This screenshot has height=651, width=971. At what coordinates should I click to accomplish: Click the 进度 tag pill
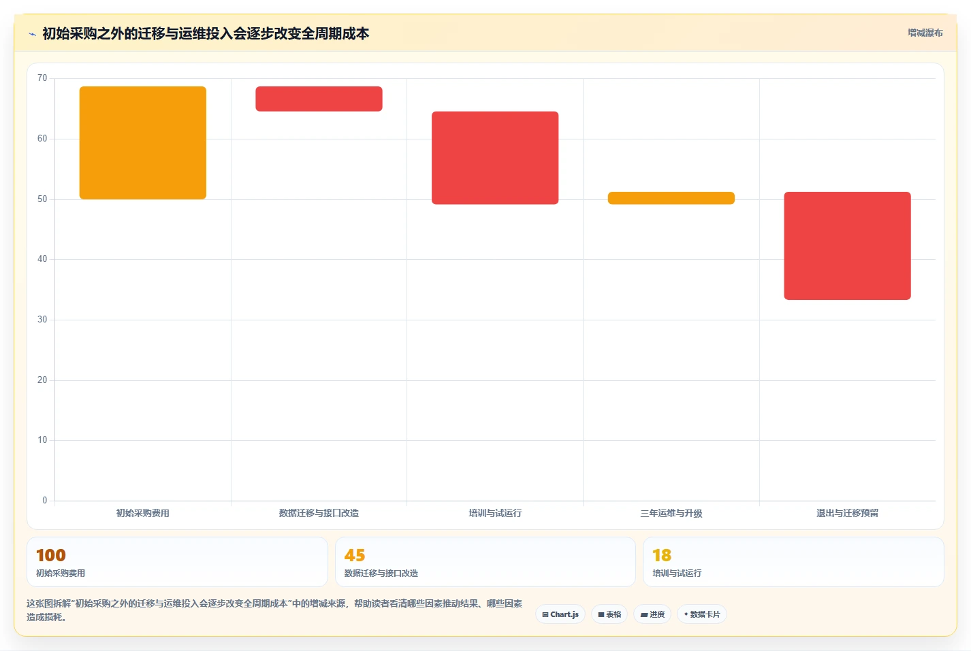click(652, 614)
